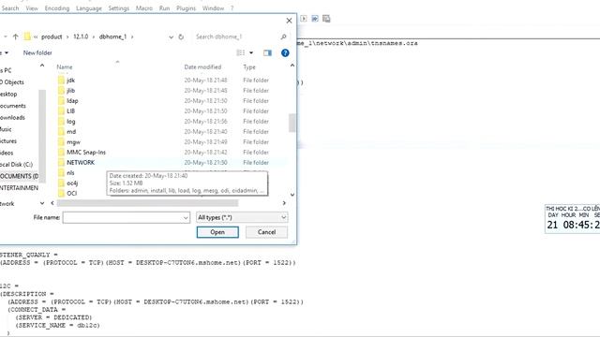
Task: Open the jdk folder icon
Action: [61, 81]
